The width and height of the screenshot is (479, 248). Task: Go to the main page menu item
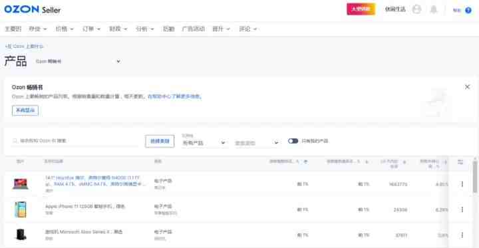coord(13,29)
